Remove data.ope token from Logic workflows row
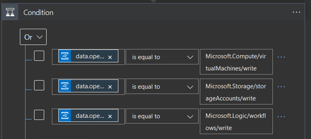The width and height of the screenshot is (311, 139). point(110,116)
